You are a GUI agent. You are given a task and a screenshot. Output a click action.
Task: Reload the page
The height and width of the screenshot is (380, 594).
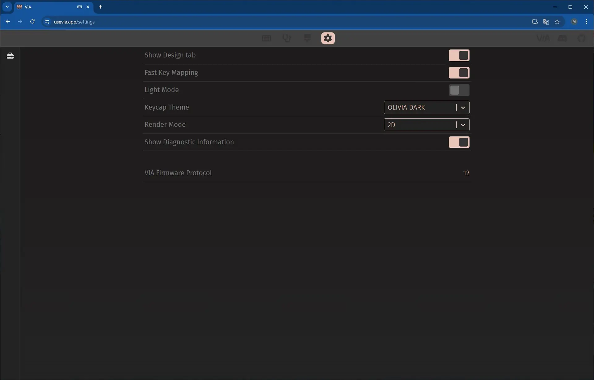click(32, 22)
